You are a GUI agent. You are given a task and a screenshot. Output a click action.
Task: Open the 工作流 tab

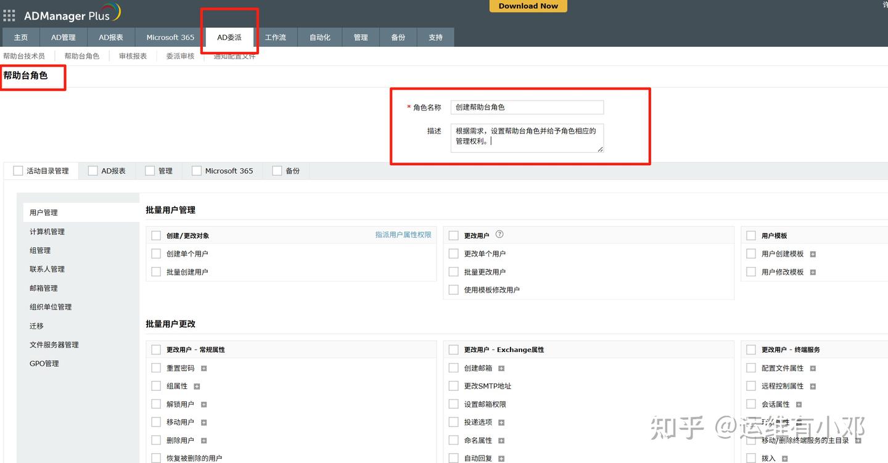point(276,37)
